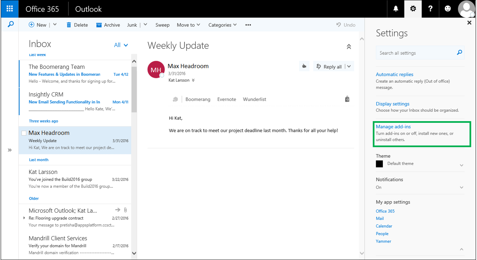477x260 pixels.
Task: Expand the Flooring upgrade contract conversation
Action: click(x=24, y=218)
